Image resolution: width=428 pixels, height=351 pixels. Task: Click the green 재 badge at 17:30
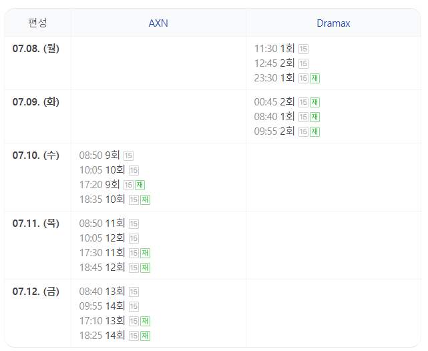pyautogui.click(x=145, y=254)
